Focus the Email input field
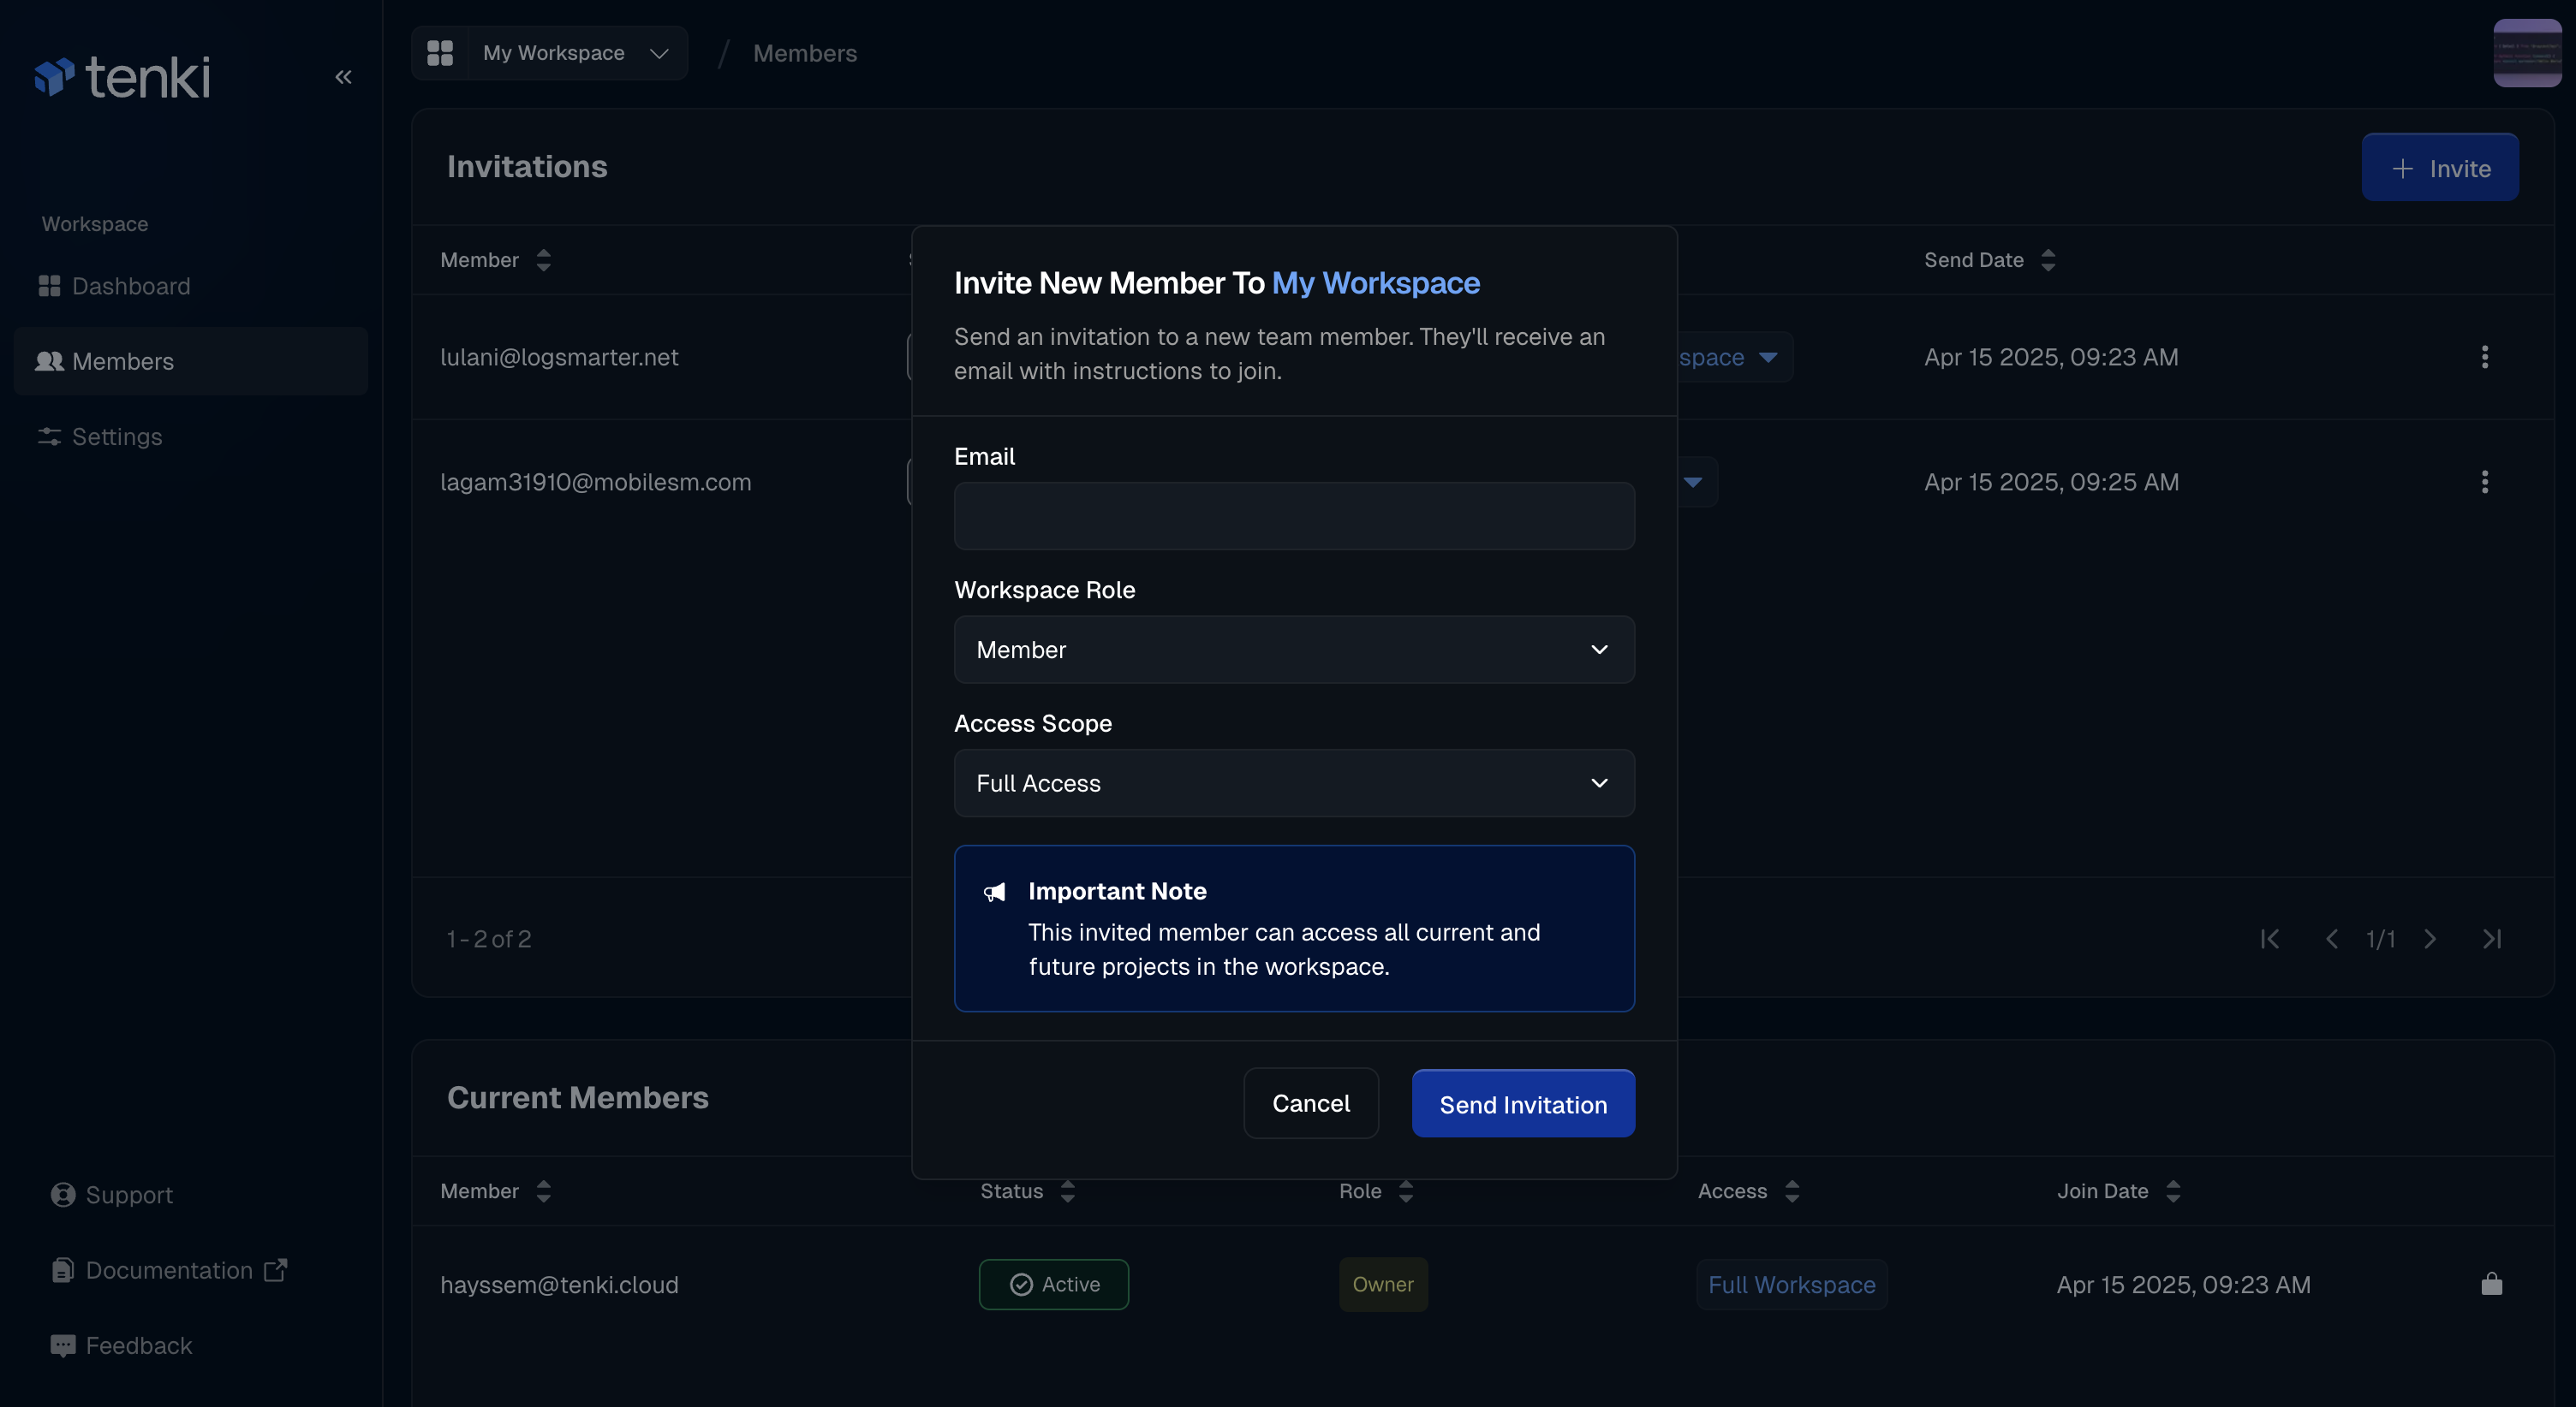This screenshot has height=1407, width=2576. click(x=1294, y=517)
